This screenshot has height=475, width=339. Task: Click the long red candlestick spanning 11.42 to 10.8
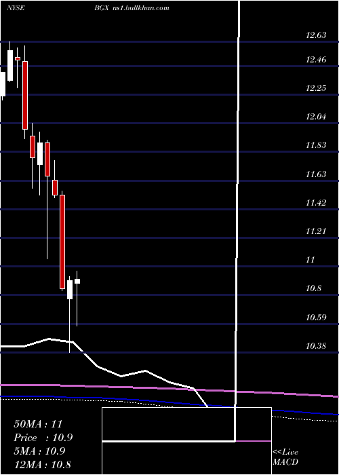(x=62, y=242)
